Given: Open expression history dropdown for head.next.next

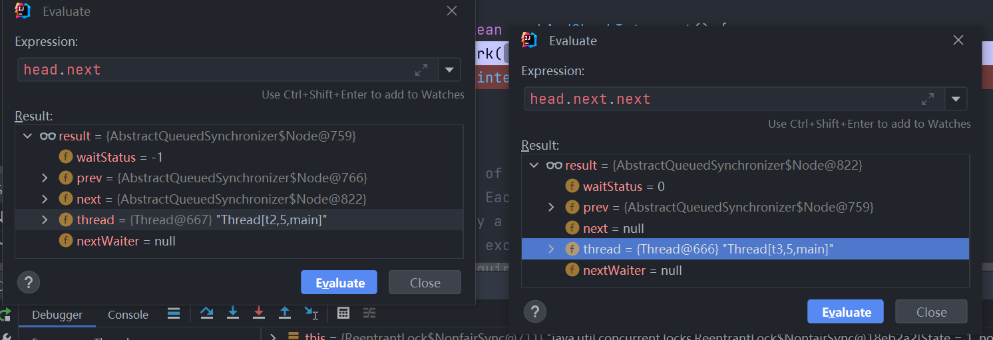Looking at the screenshot, I should pyautogui.click(x=956, y=99).
